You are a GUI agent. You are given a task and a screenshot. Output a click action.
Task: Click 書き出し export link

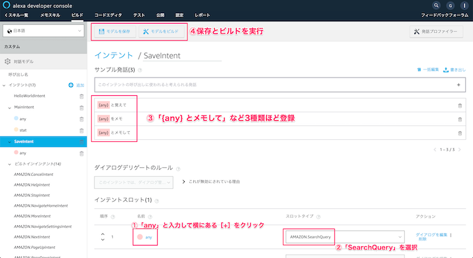[x=455, y=70]
